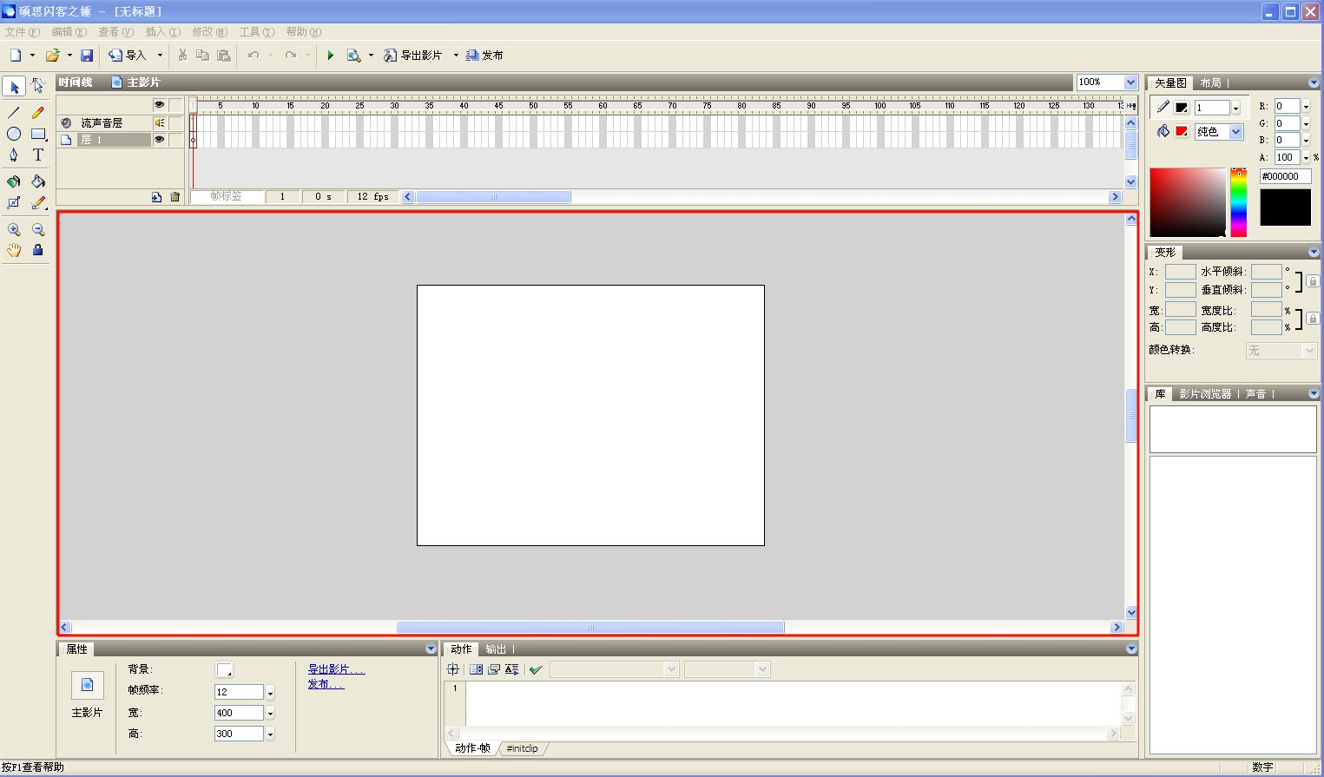The height and width of the screenshot is (777, 1324).
Task: Click the stroke color swatch
Action: click(1181, 108)
